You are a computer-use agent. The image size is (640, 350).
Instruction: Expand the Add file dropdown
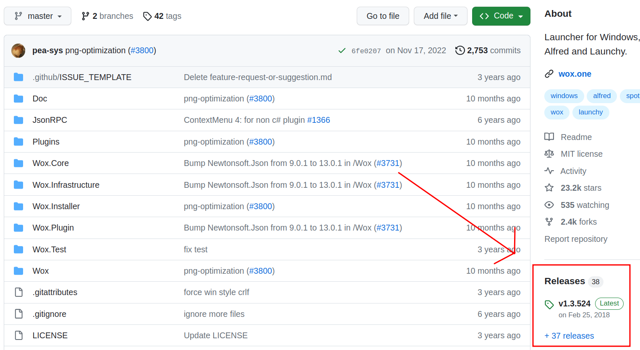pyautogui.click(x=440, y=16)
